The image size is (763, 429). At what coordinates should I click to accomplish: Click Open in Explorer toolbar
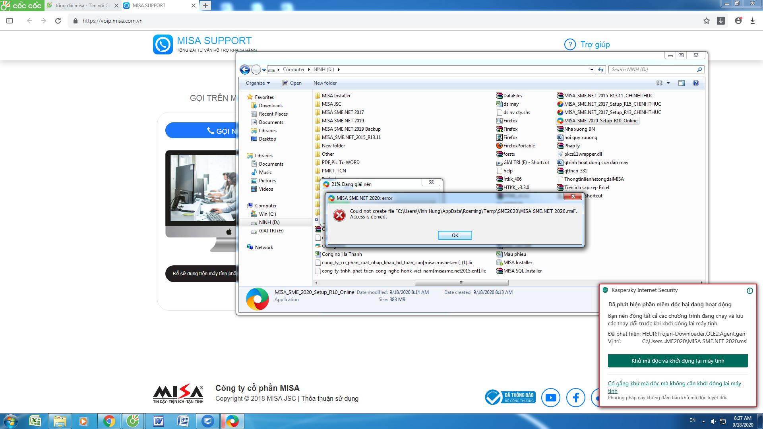click(x=292, y=83)
